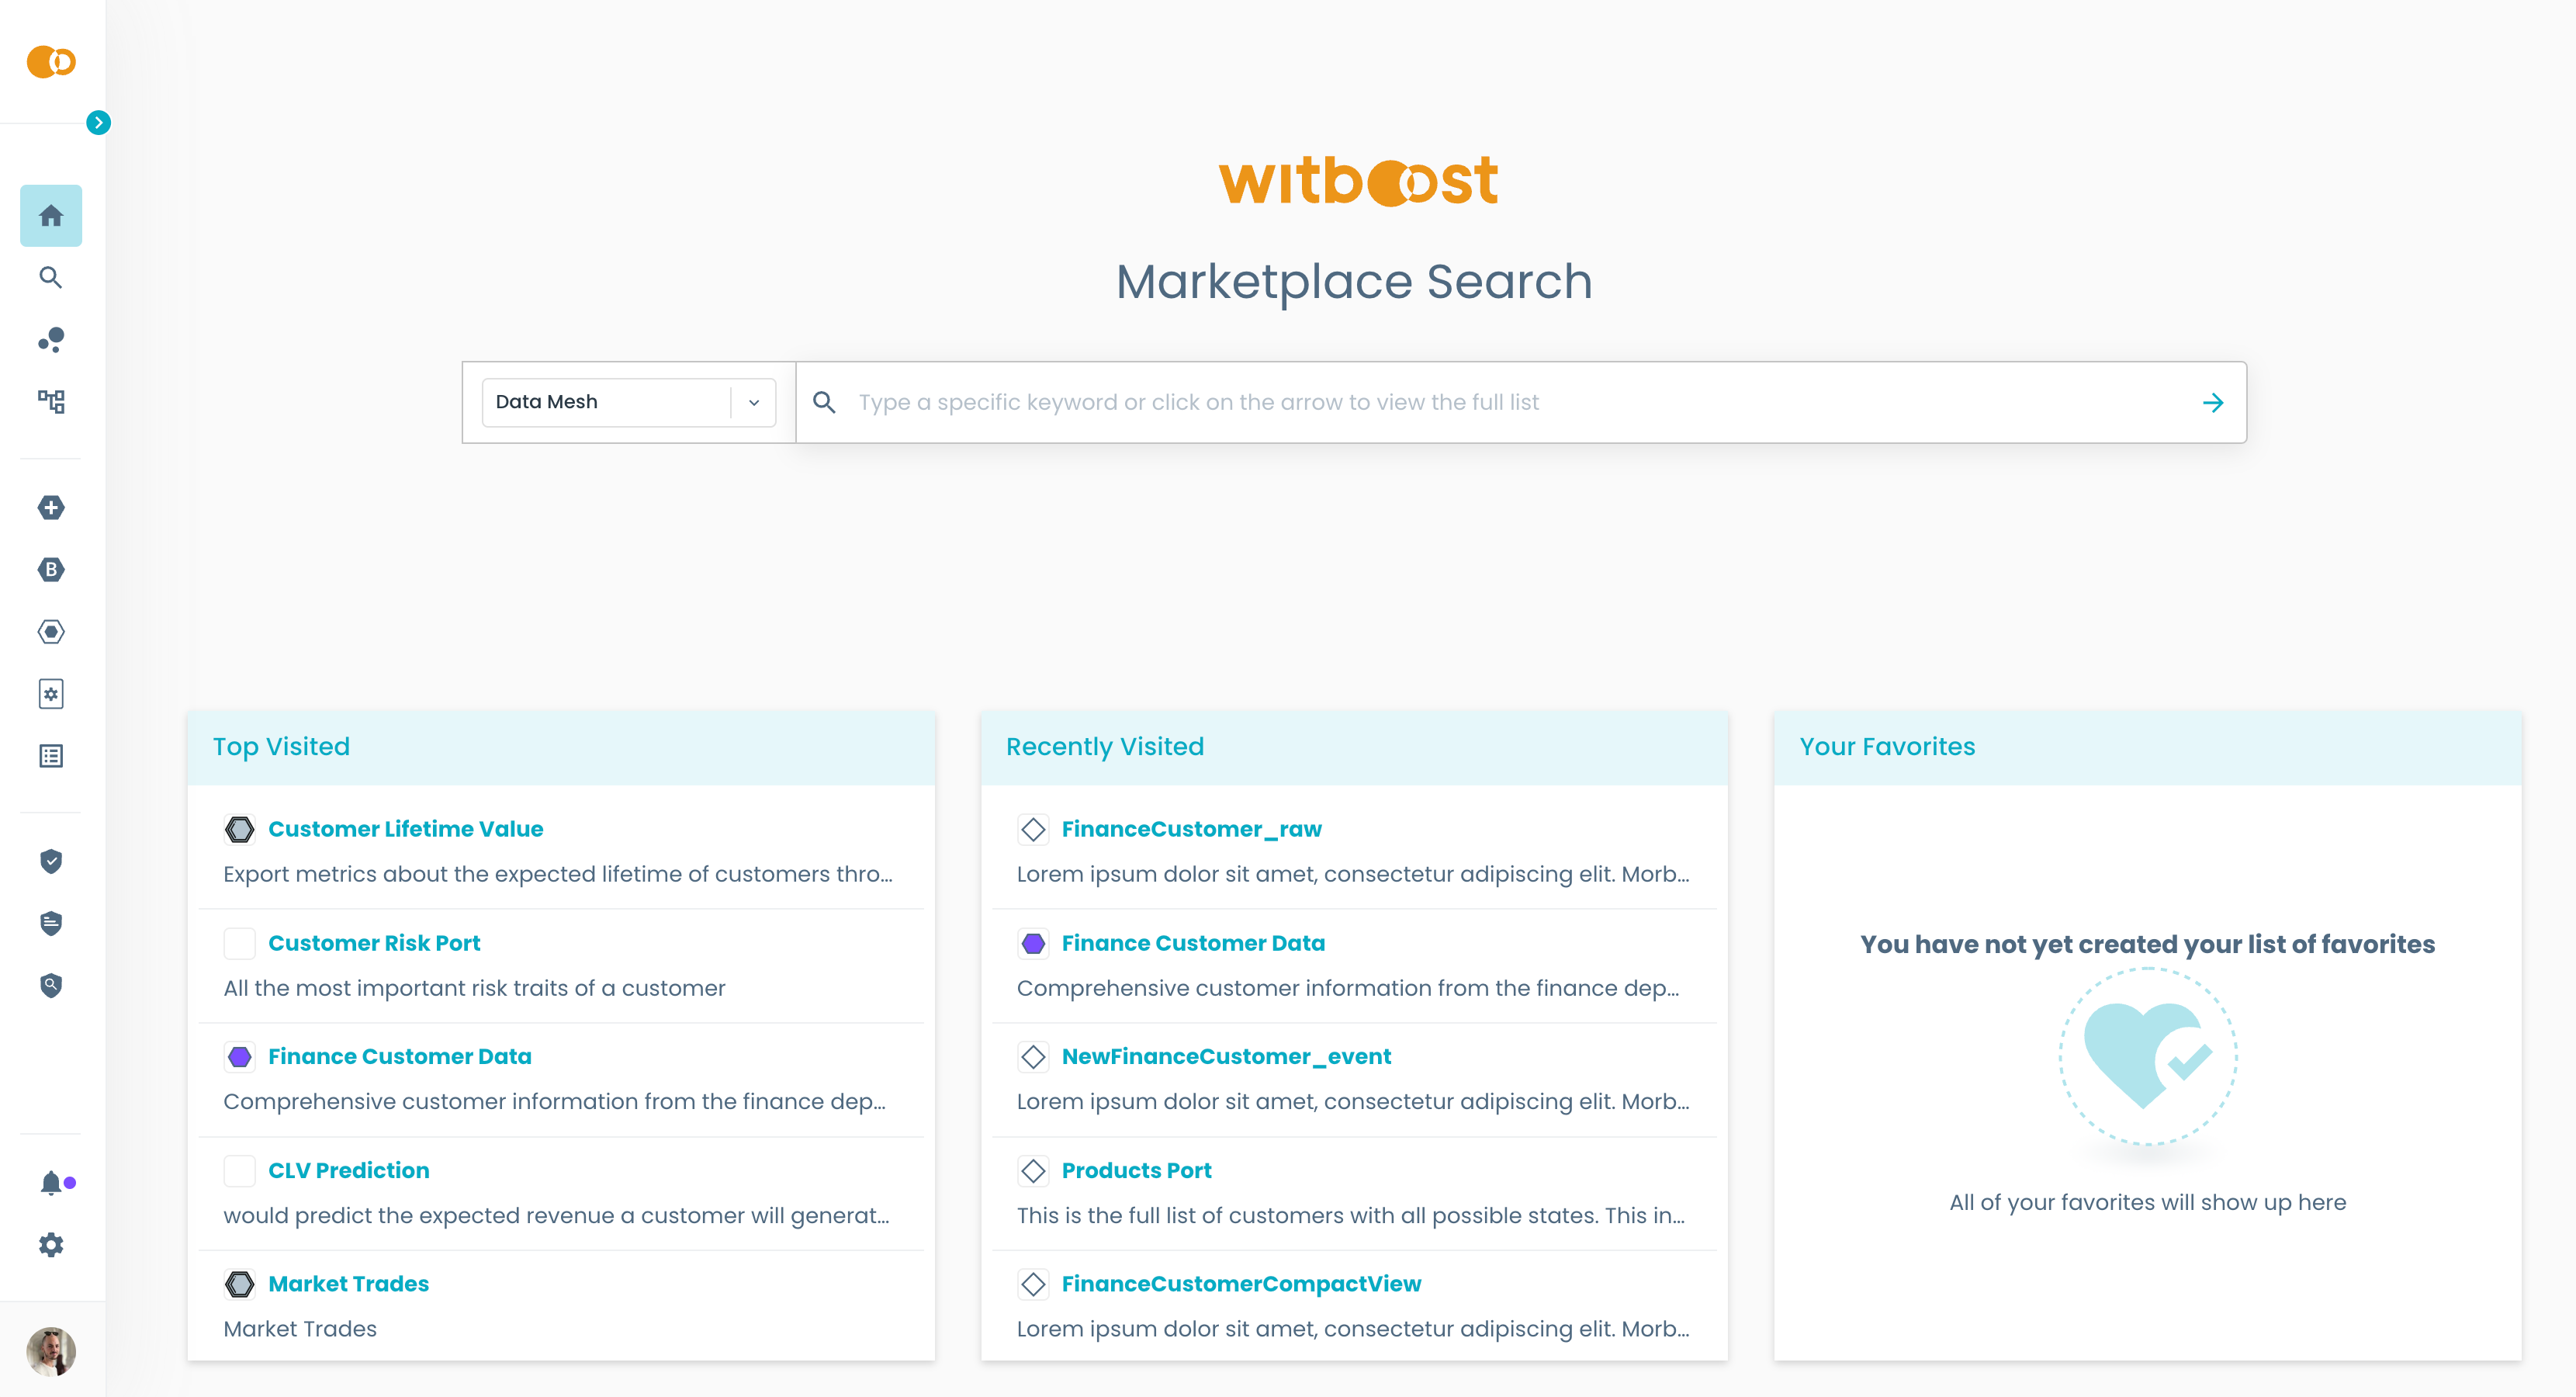Open the search page from sidebar magnifier
Screen dimensions: 2576x1397
(51, 278)
